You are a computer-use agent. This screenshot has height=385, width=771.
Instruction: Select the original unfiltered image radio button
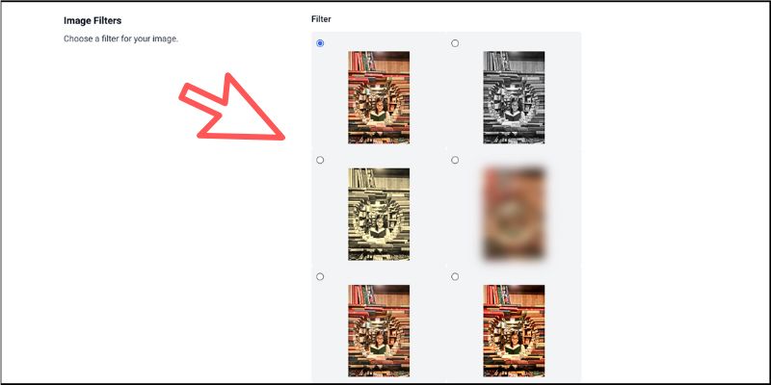pos(320,43)
